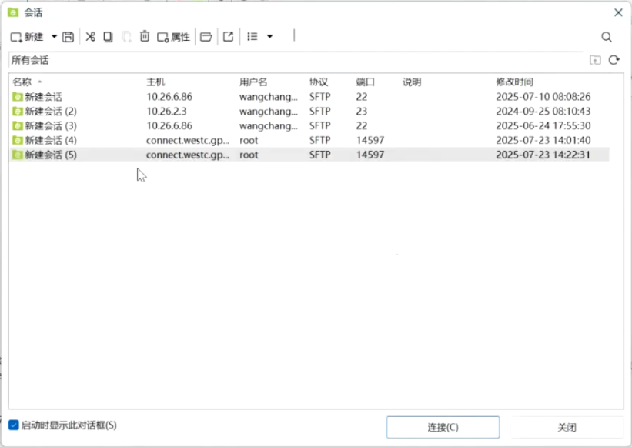
Task: Expand the view mode dropdown arrow
Action: (x=270, y=37)
